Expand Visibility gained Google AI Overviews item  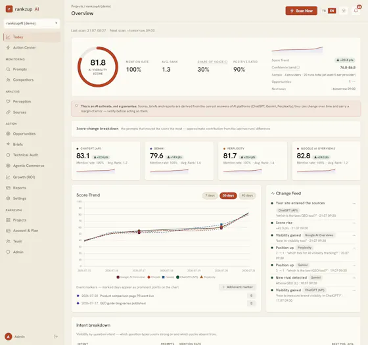pos(354,235)
